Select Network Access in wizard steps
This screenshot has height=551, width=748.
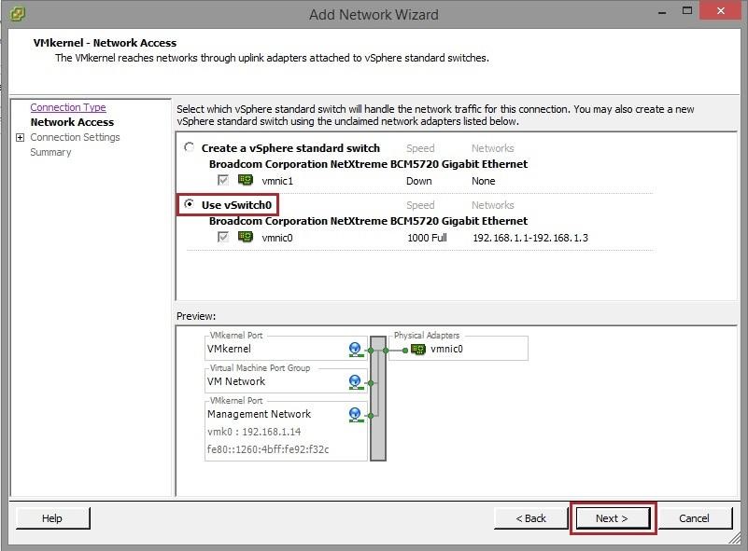coord(72,122)
